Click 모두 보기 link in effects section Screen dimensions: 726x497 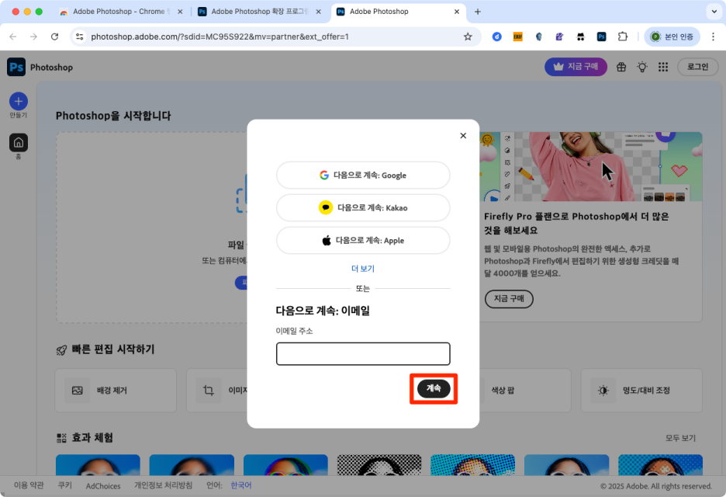(681, 438)
